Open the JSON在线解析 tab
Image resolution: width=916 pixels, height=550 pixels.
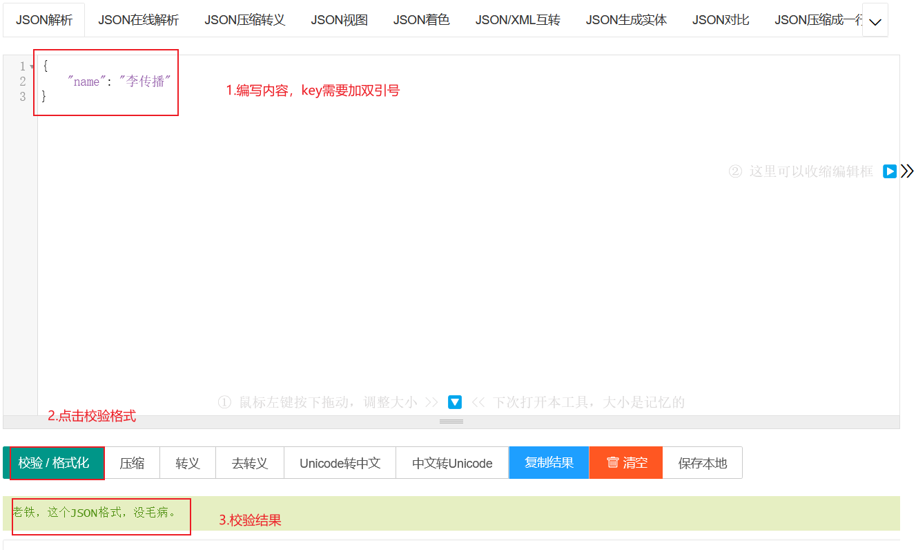click(x=138, y=20)
